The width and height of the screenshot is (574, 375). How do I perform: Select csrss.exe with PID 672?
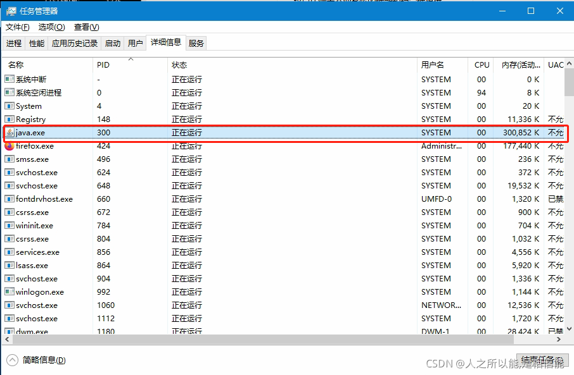click(x=284, y=212)
